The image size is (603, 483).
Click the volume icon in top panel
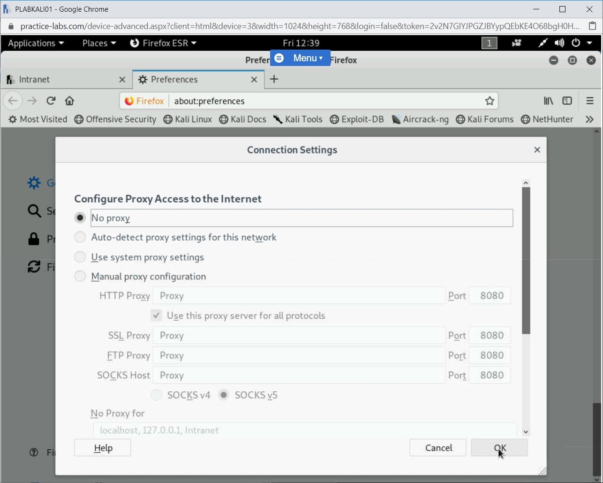[559, 43]
